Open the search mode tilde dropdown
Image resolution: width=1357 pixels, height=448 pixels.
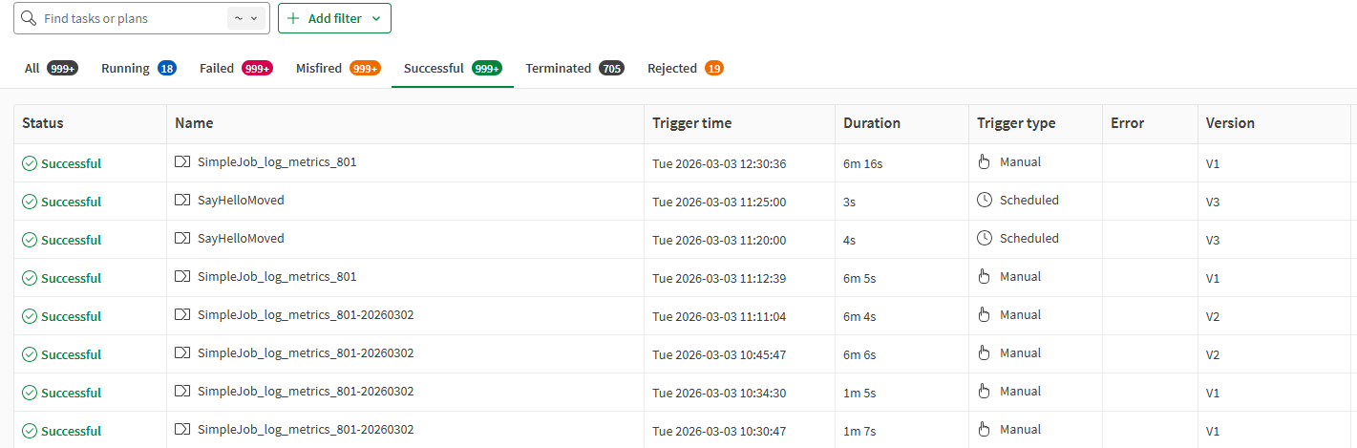pyautogui.click(x=245, y=18)
